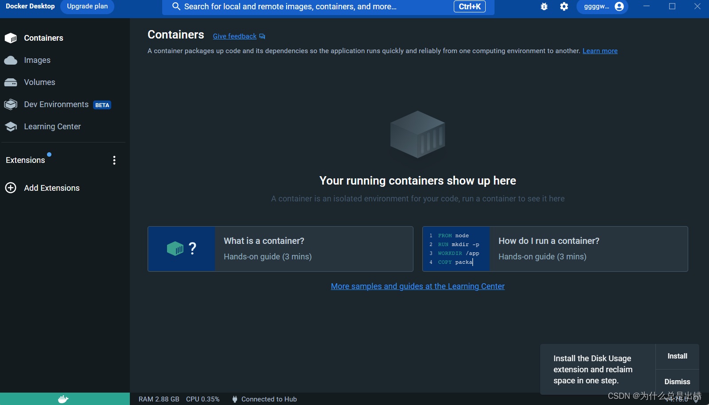Open the What is a container? guide
This screenshot has height=405, width=709.
280,249
